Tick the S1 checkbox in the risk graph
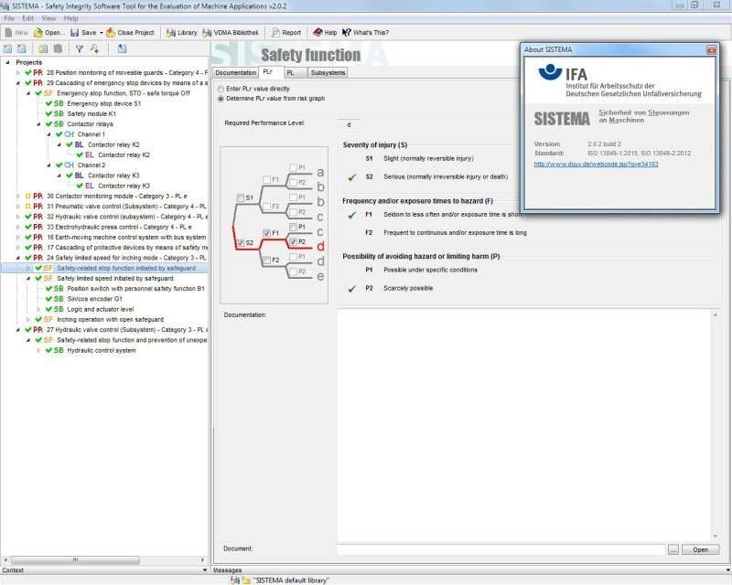This screenshot has height=585, width=732. (x=241, y=197)
